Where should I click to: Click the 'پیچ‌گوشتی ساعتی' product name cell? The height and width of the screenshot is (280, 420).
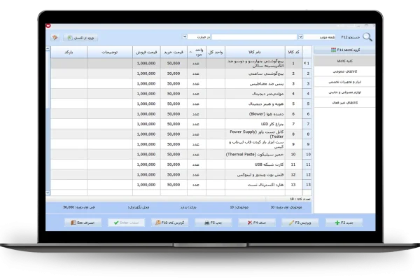(255, 73)
